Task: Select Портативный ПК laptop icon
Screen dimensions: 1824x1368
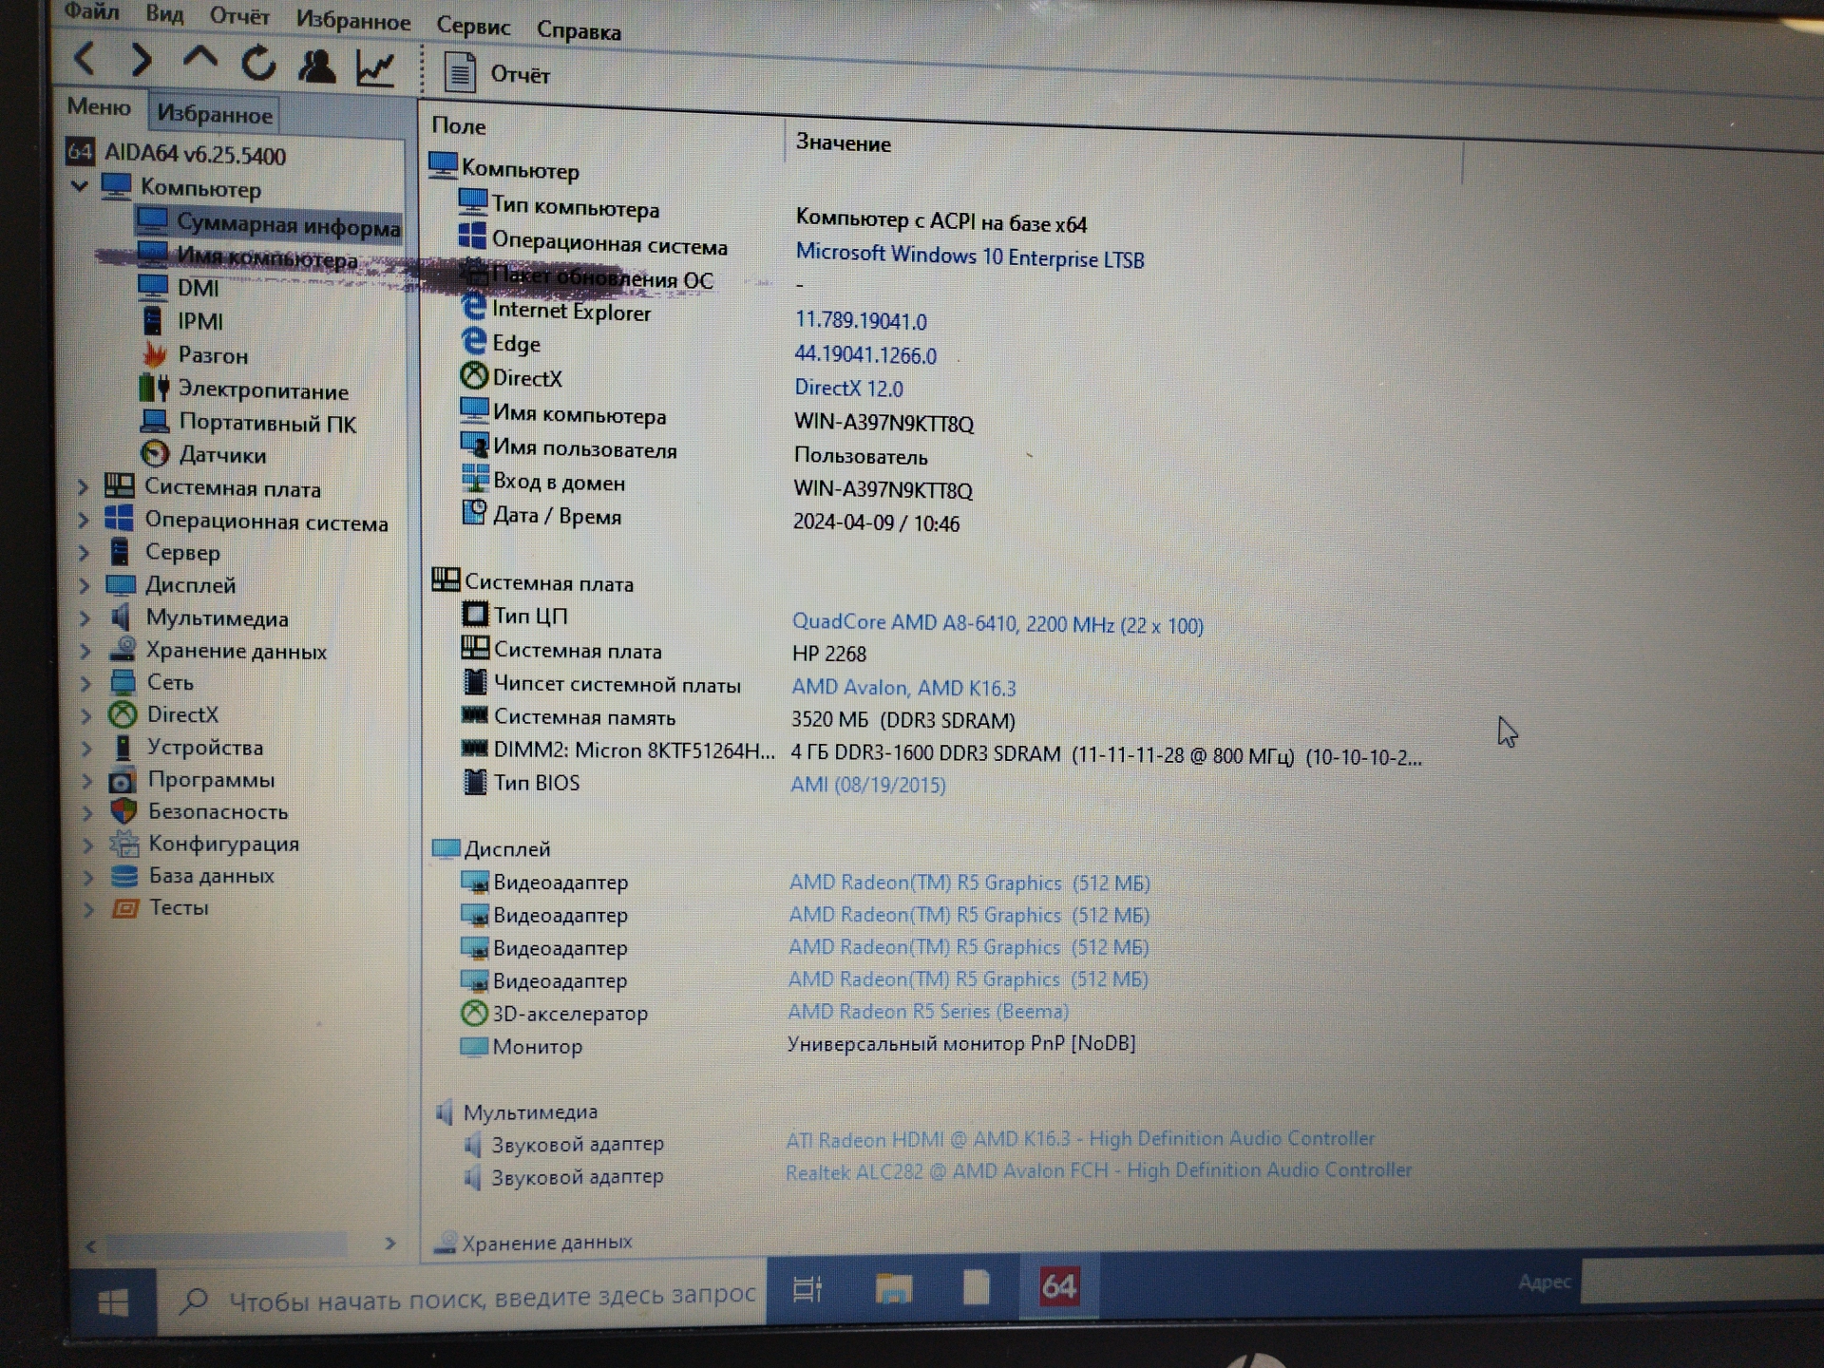Action: (154, 421)
